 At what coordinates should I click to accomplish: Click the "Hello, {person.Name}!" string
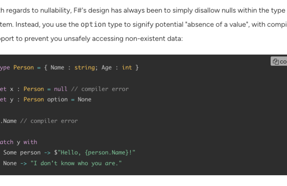point(96,153)
